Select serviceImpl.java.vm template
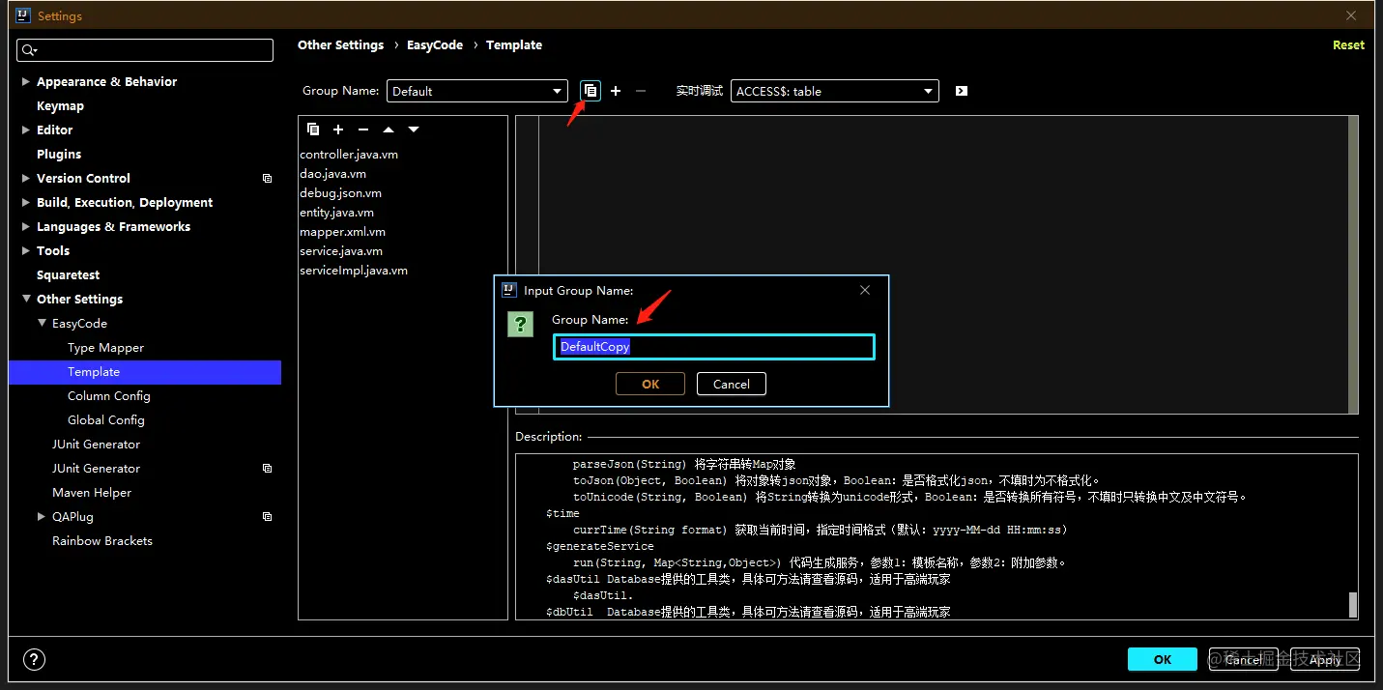 tap(354, 271)
